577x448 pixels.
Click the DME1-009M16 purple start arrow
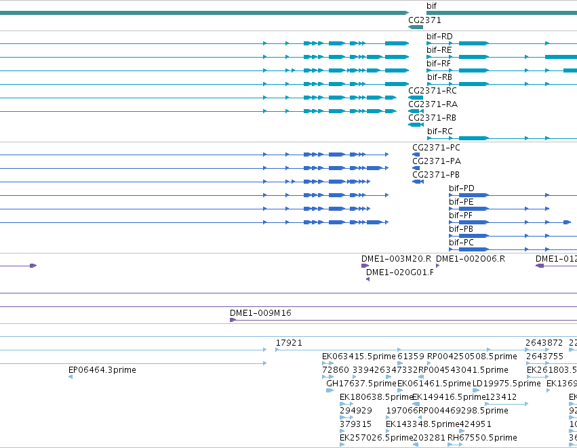[233, 320]
